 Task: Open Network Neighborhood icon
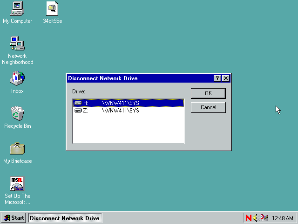coord(17,44)
